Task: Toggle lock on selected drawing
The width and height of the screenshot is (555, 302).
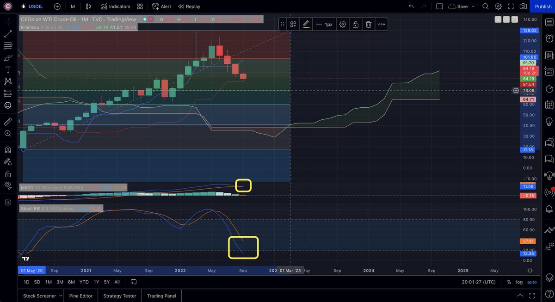Action: point(355,24)
